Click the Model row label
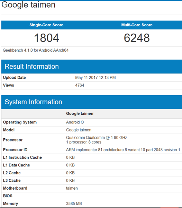Image resolution: width=182 pixels, height=208 pixels. click(x=9, y=130)
